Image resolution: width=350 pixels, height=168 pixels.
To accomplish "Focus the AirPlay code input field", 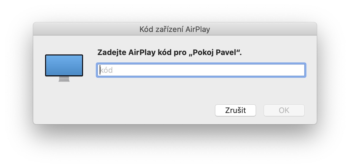I will [201, 70].
